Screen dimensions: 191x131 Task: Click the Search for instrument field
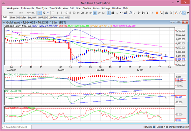tap(17, 127)
